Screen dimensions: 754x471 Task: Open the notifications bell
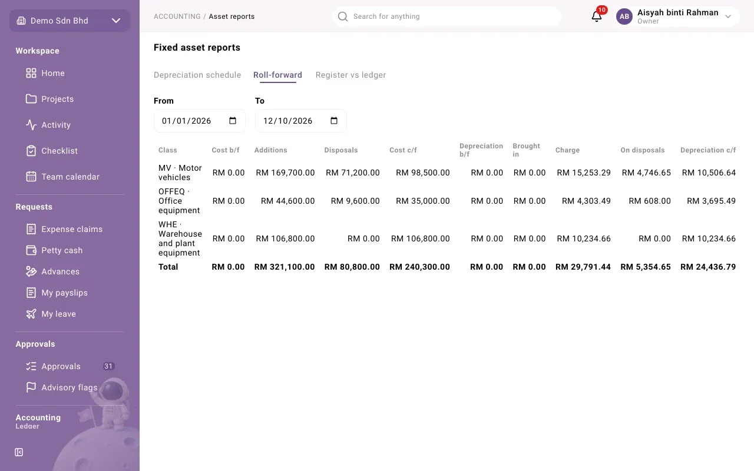coord(597,16)
